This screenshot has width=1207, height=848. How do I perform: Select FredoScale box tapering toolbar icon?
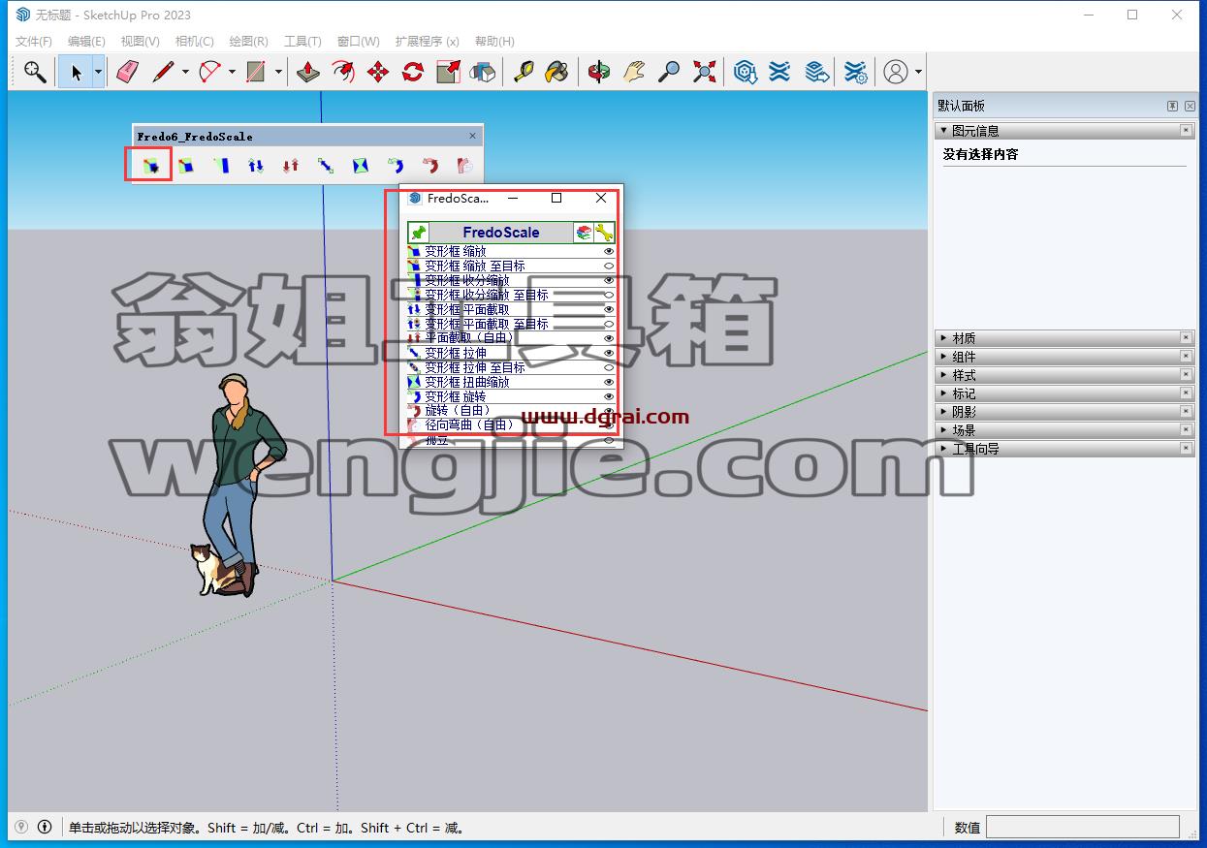pos(221,166)
